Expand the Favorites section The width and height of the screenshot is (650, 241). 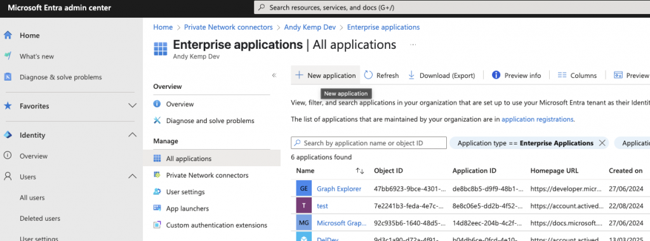tap(132, 106)
